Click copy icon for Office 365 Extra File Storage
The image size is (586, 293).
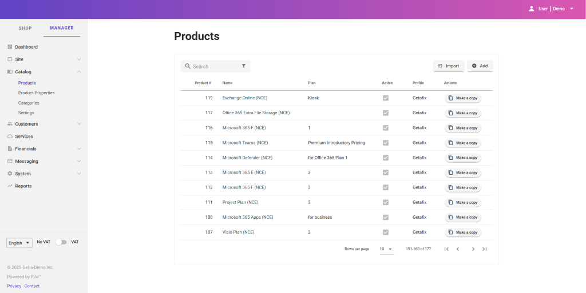tap(451, 113)
